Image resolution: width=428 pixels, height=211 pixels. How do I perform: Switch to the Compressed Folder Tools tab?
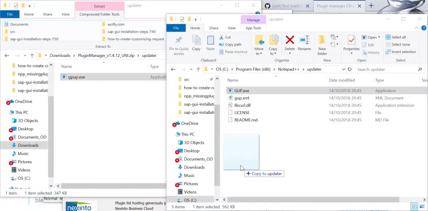100,14
